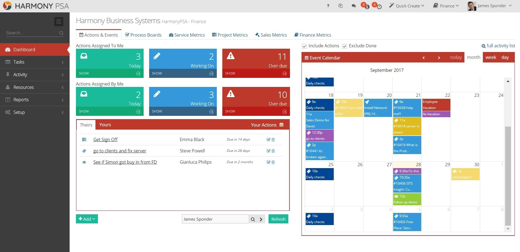Switch calendar to week view
The image size is (520, 252).
point(491,57)
